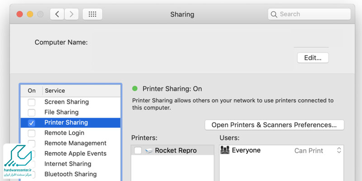This screenshot has width=362, height=181.
Task: Tick the Rocket Repro printer checkbox
Action: pyautogui.click(x=138, y=151)
